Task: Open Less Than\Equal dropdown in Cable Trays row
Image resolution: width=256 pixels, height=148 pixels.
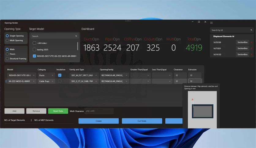Action: click(x=162, y=81)
